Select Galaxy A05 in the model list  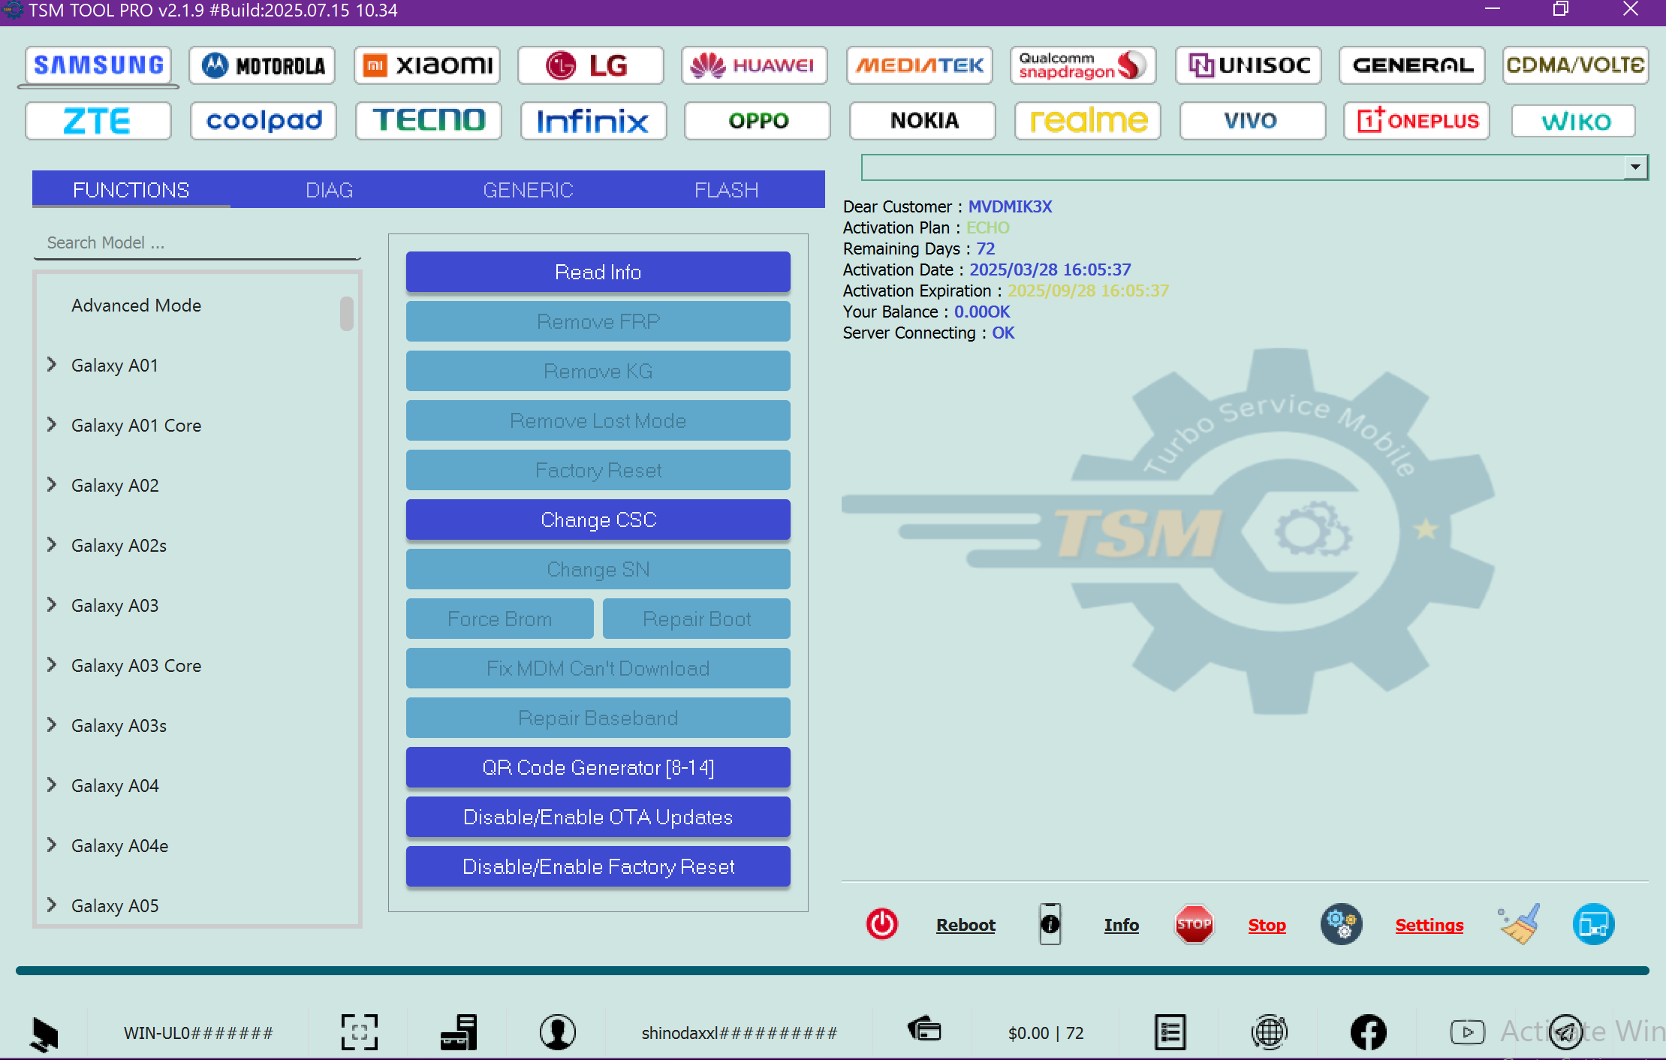click(x=115, y=906)
